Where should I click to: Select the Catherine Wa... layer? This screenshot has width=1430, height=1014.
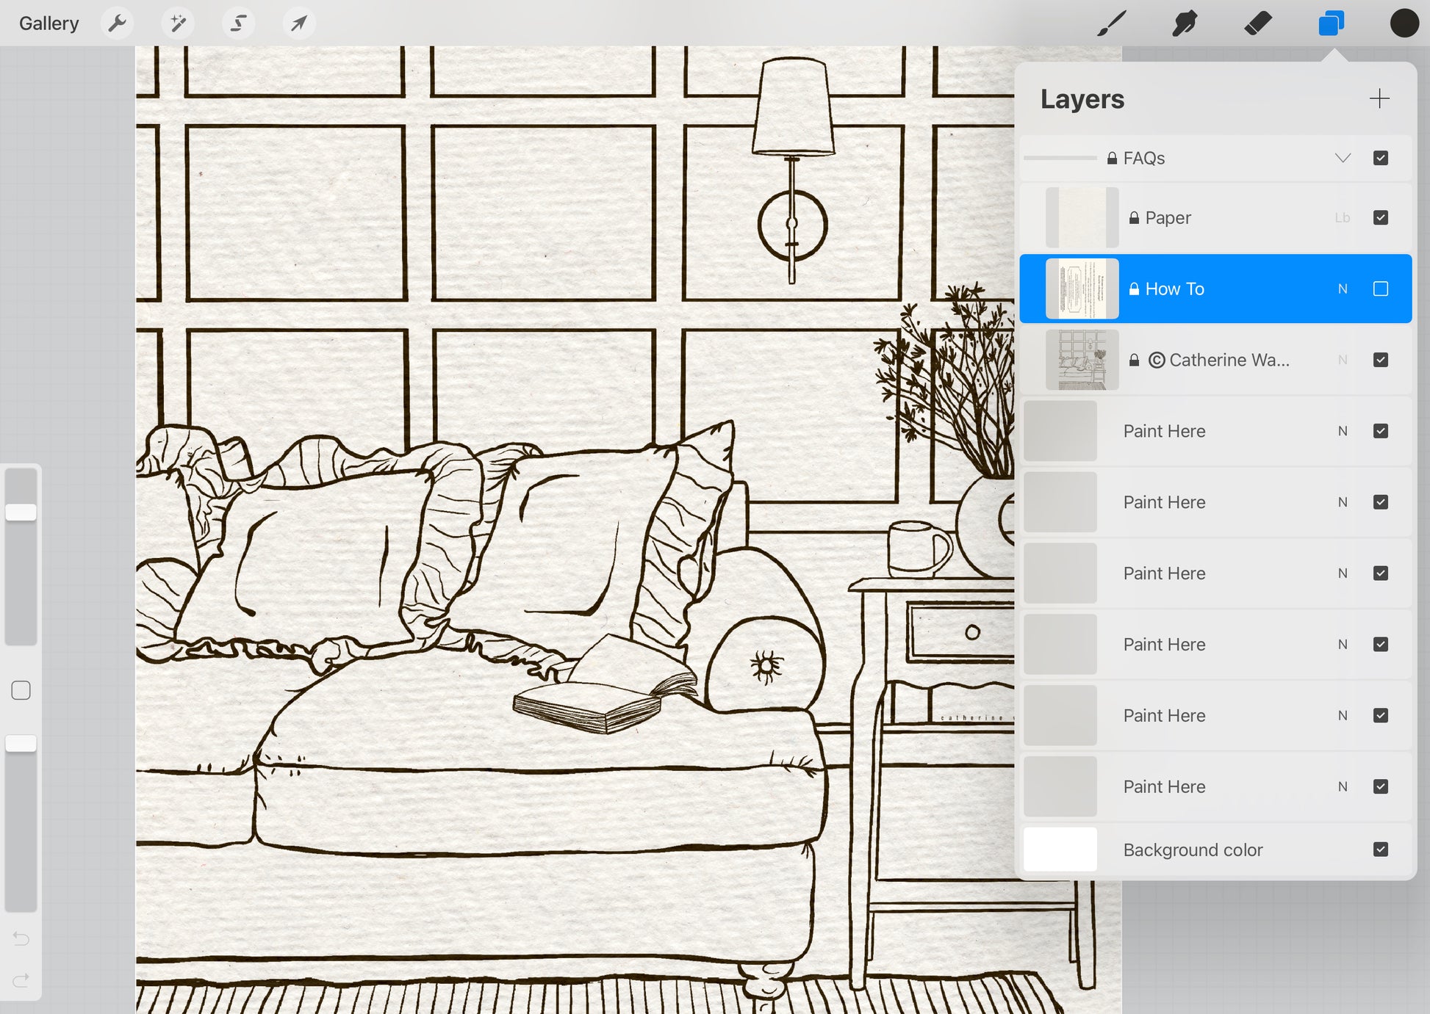click(1227, 360)
